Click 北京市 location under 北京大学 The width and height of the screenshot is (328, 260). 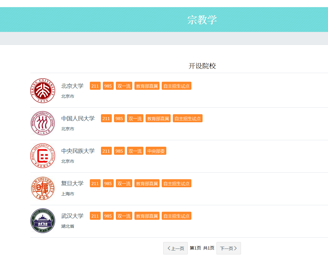(68, 96)
